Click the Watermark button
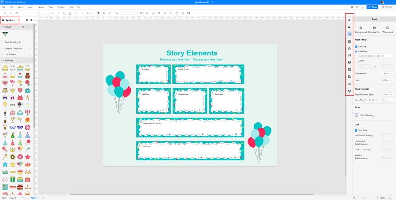The height and width of the screenshot is (200, 396). click(388, 30)
